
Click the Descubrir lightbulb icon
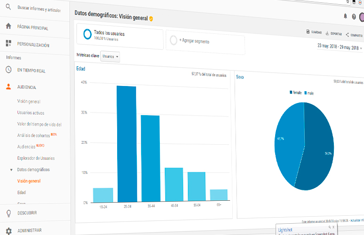(8, 212)
